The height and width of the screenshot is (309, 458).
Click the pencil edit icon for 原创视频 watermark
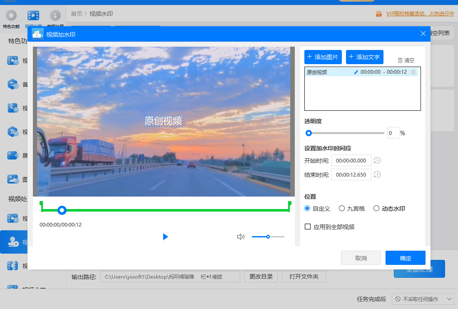(x=356, y=72)
